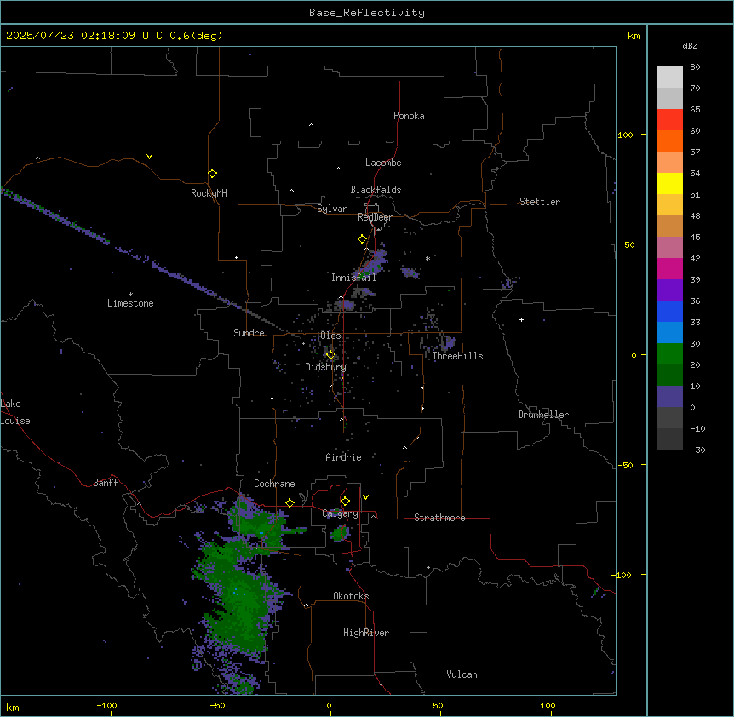Select the Okotoks label
This screenshot has width=734, height=717.
pyautogui.click(x=351, y=596)
